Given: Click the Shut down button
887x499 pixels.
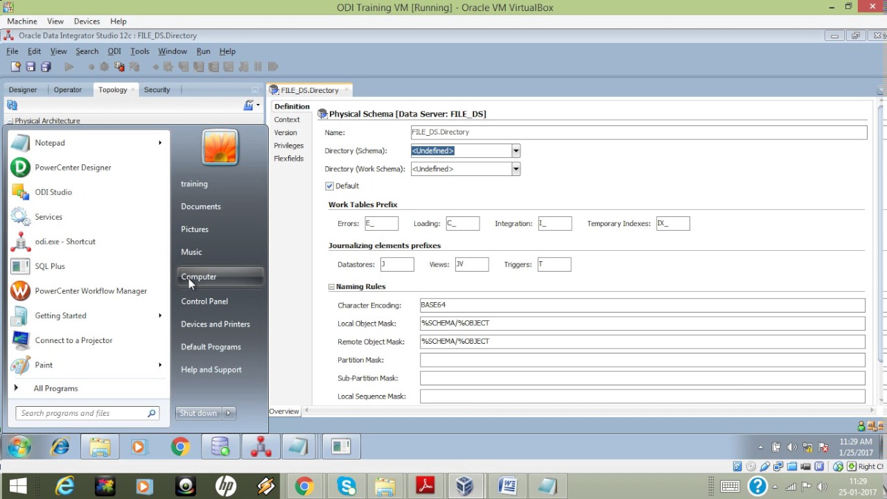Looking at the screenshot, I should coord(198,413).
